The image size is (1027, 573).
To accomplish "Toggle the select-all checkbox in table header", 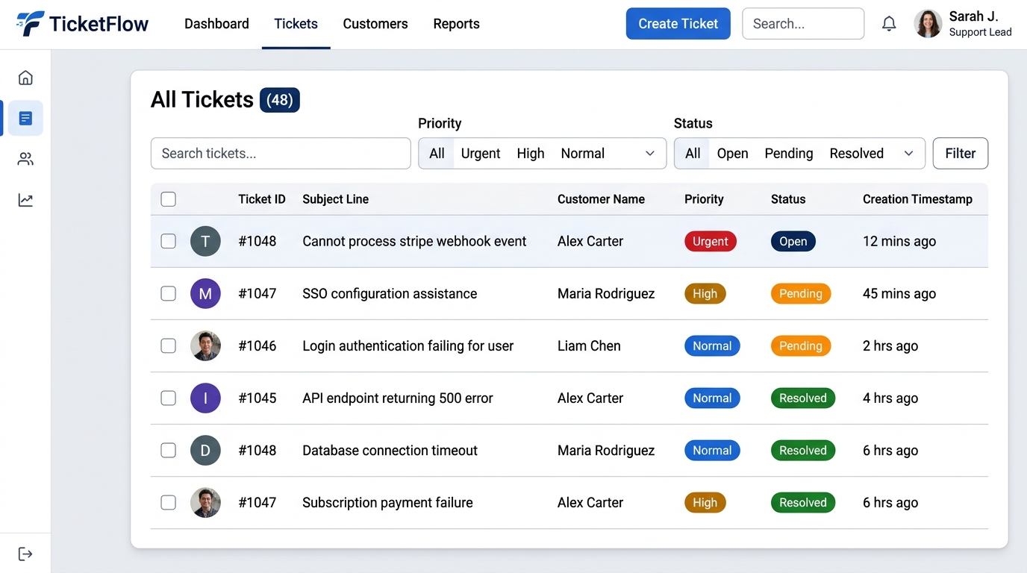I will click(169, 199).
